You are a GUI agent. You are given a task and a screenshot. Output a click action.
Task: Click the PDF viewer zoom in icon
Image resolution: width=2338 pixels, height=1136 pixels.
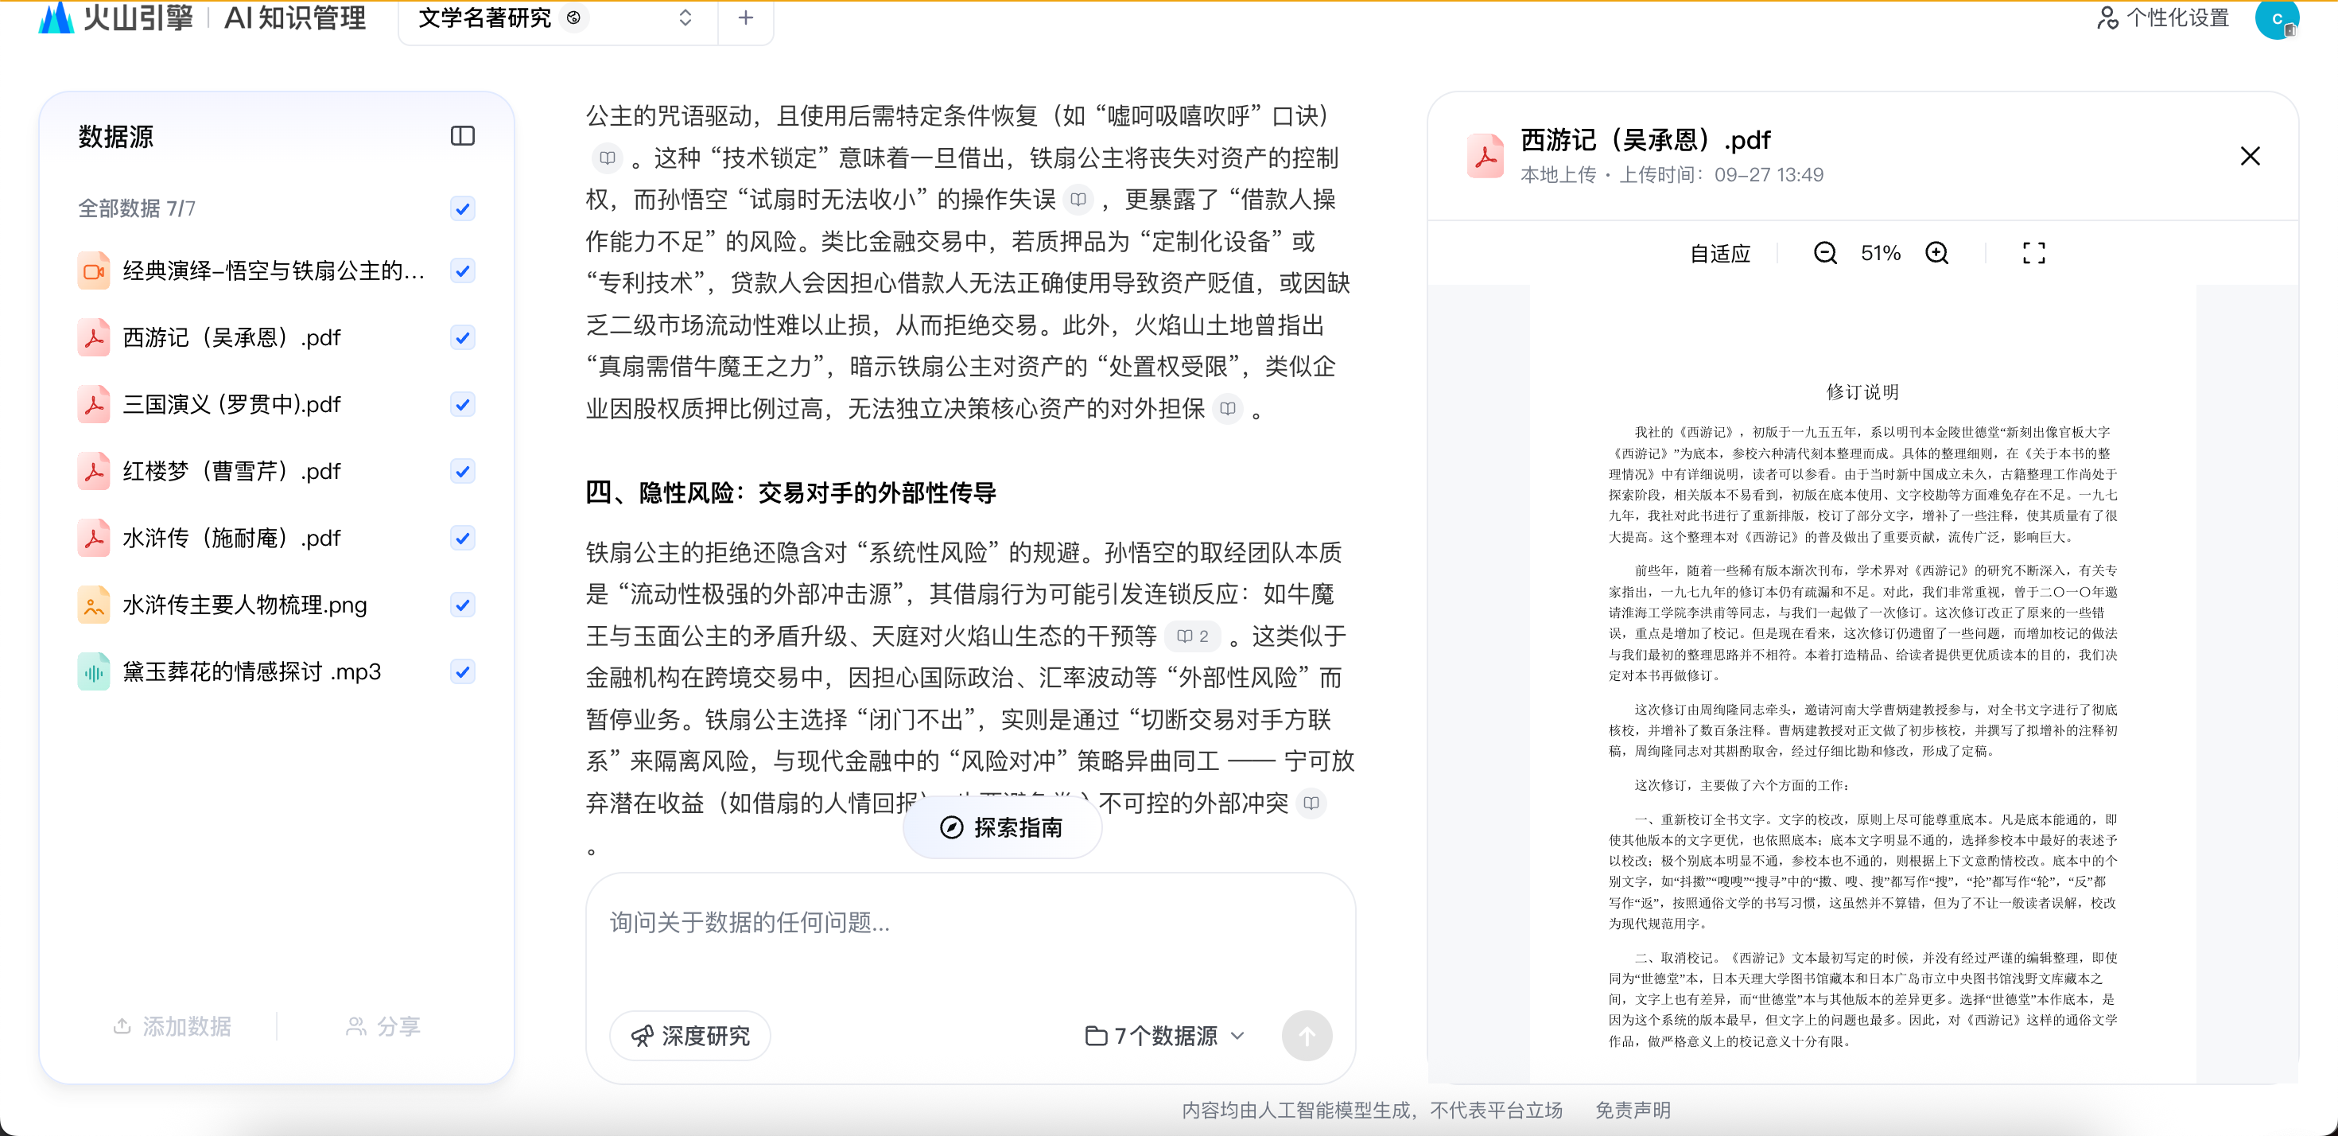point(1937,253)
